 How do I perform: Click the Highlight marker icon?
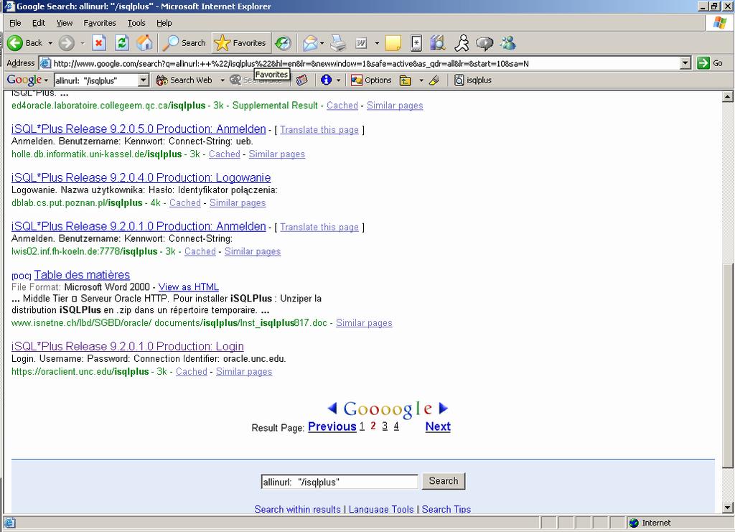[434, 80]
